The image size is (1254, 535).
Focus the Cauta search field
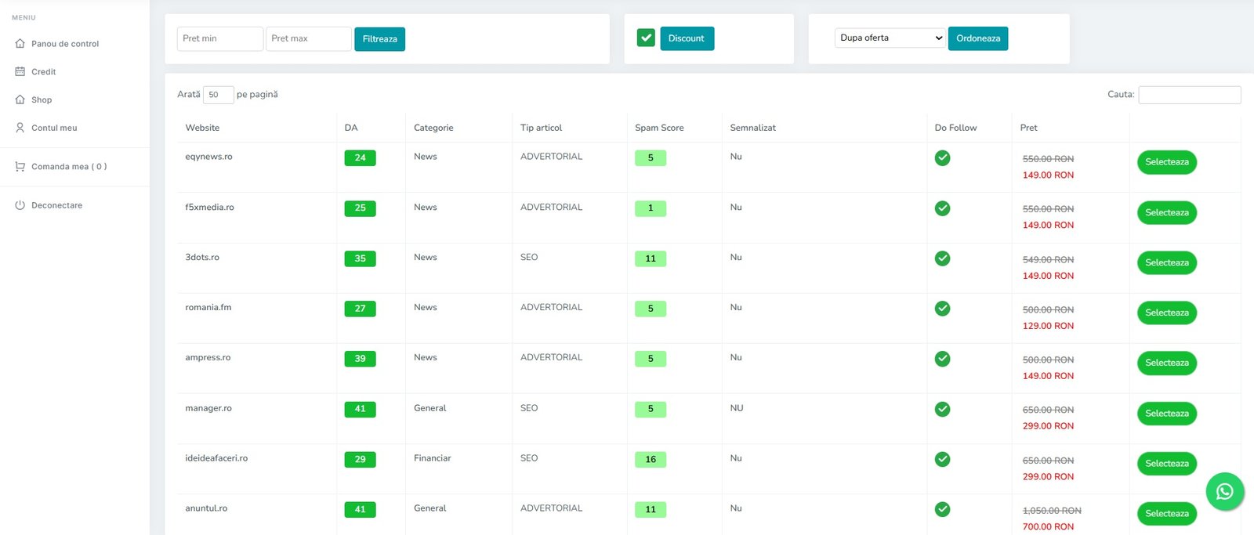1189,95
